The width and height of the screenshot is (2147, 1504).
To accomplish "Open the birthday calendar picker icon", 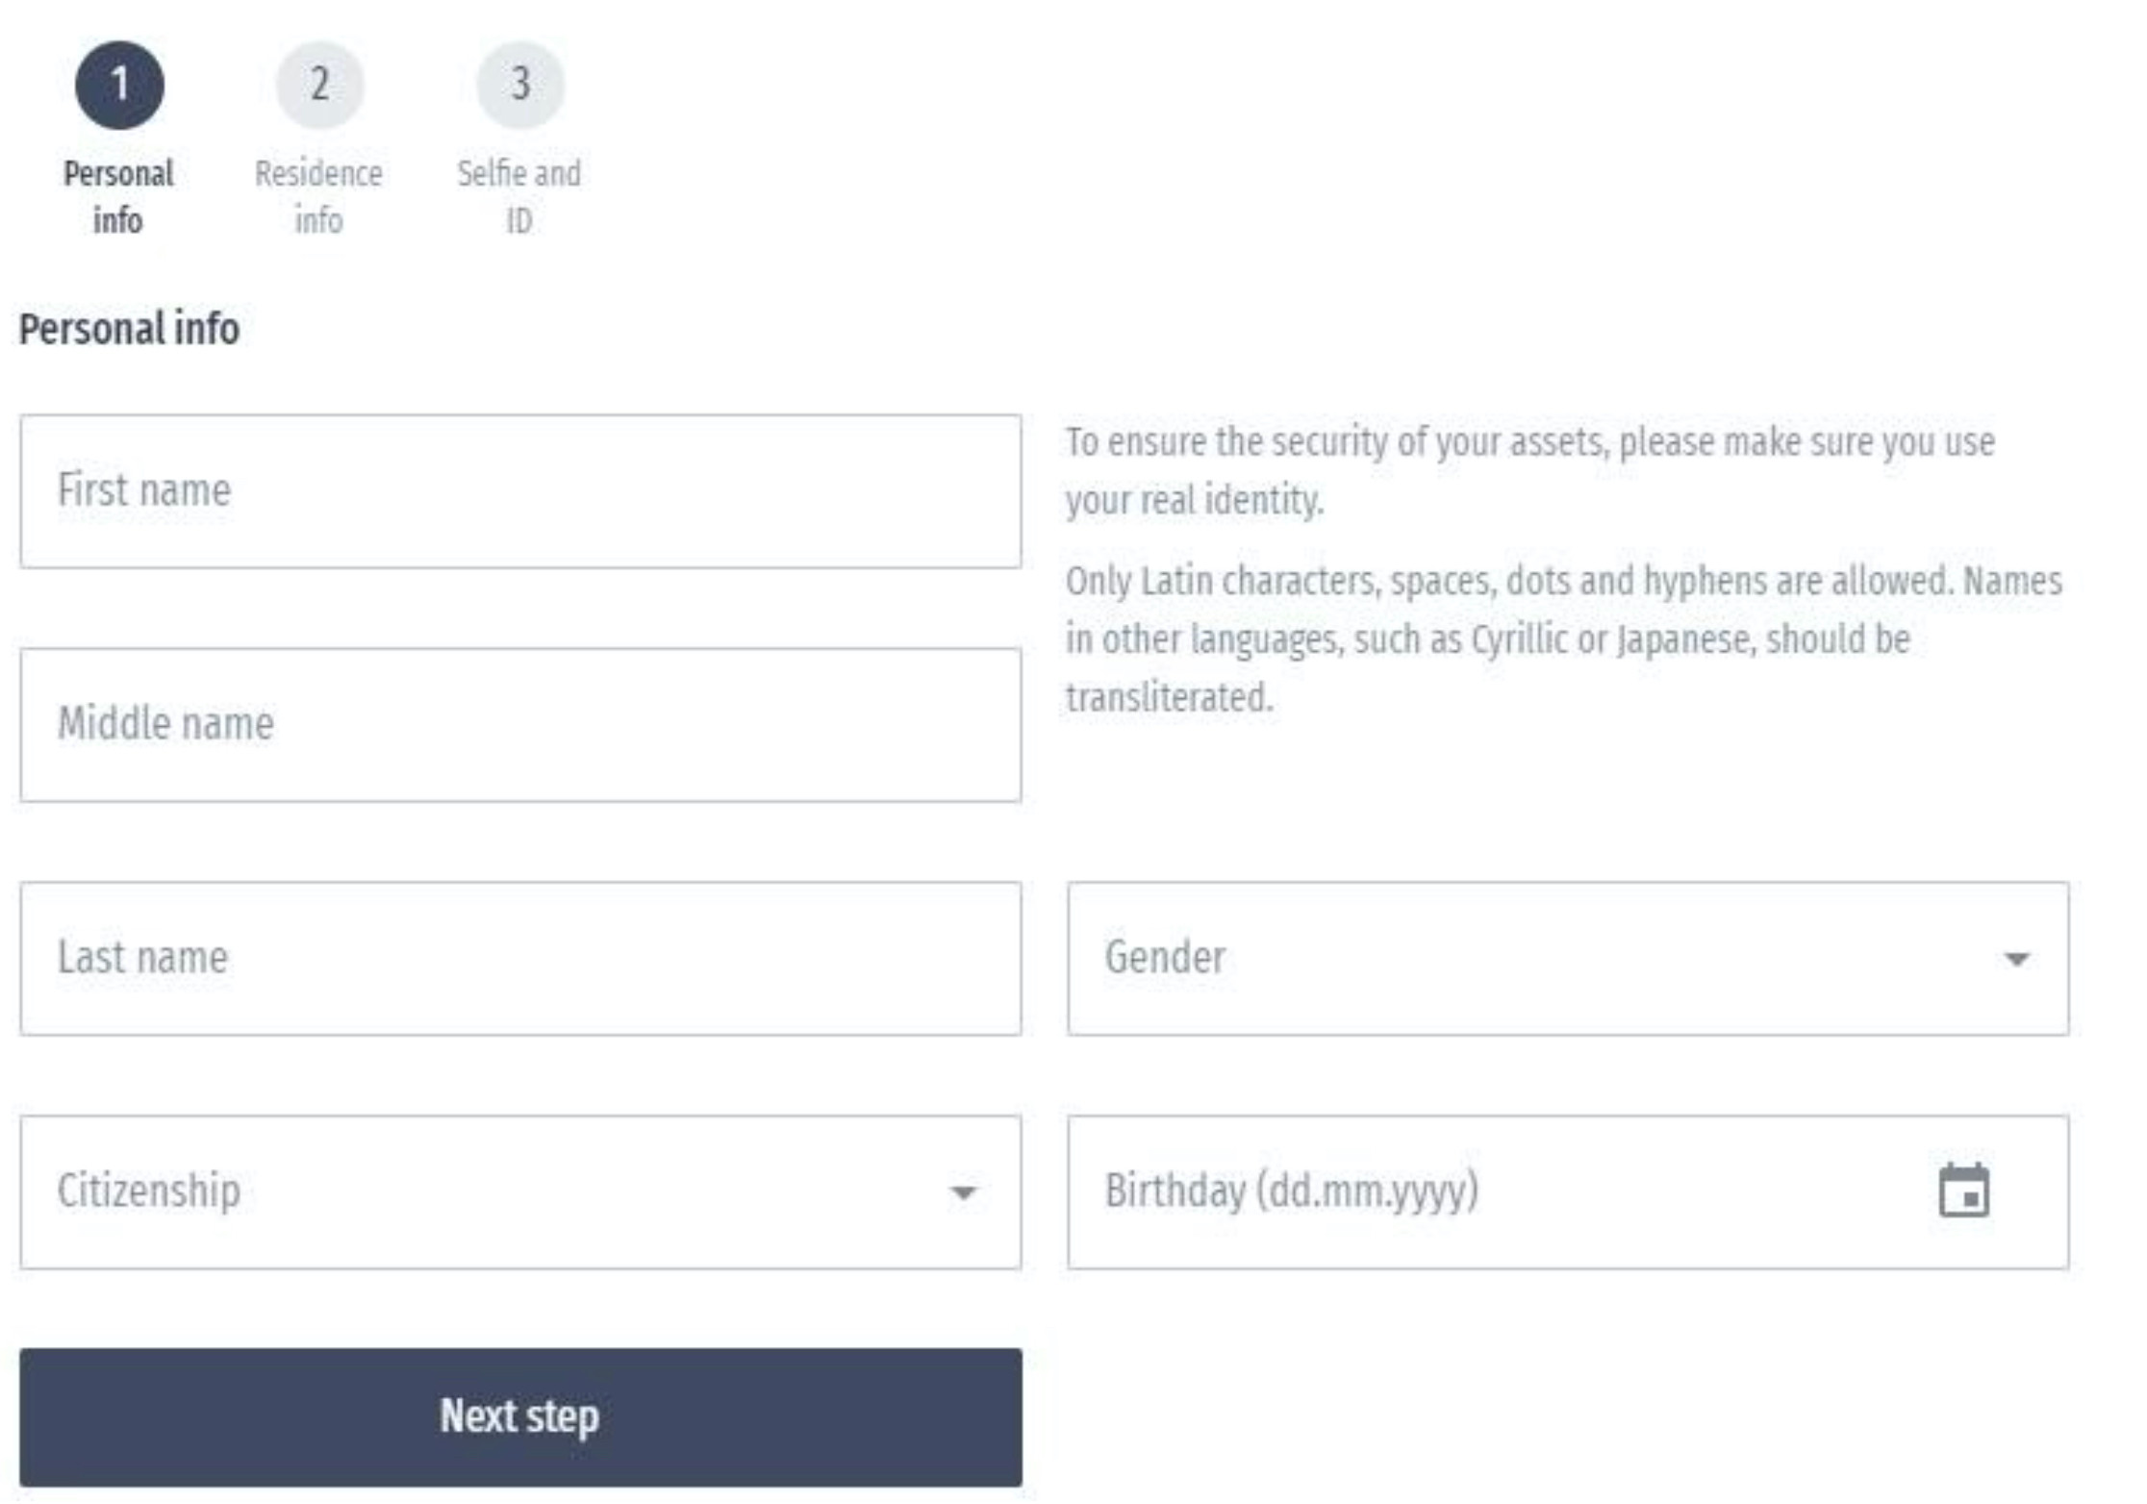I will click(1963, 1191).
